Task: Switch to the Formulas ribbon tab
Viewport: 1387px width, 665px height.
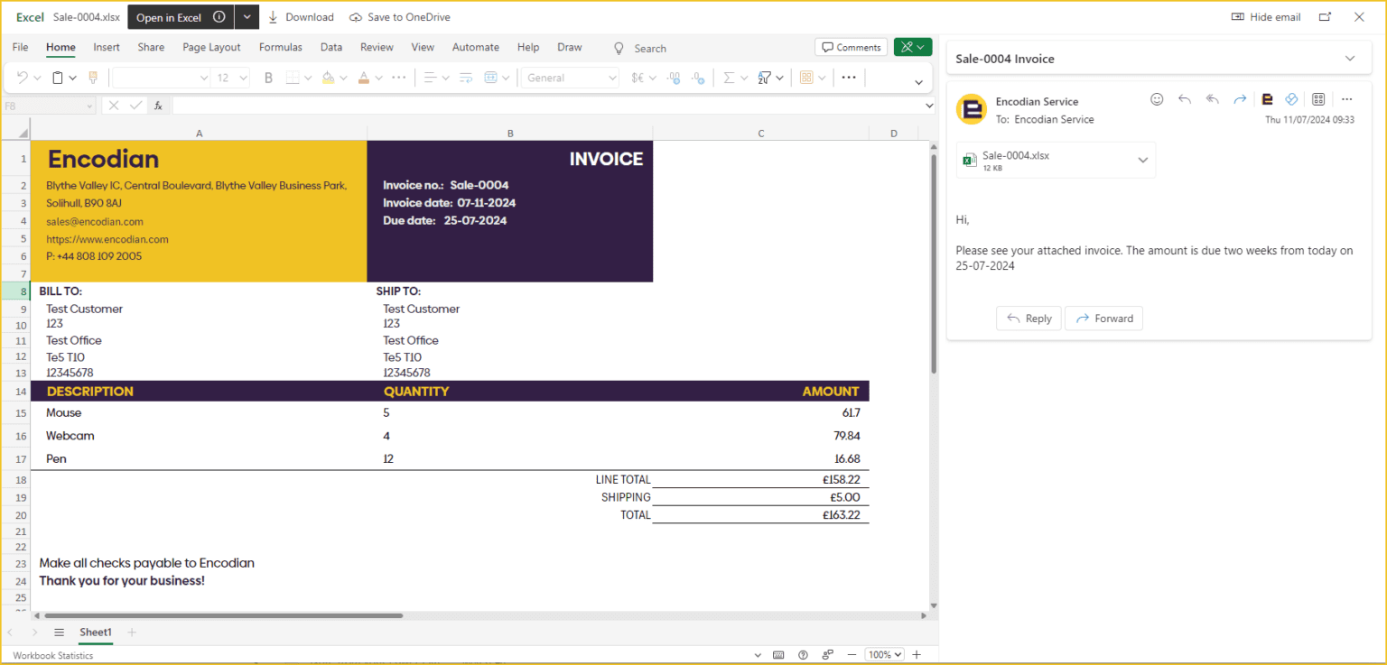Action: point(281,47)
